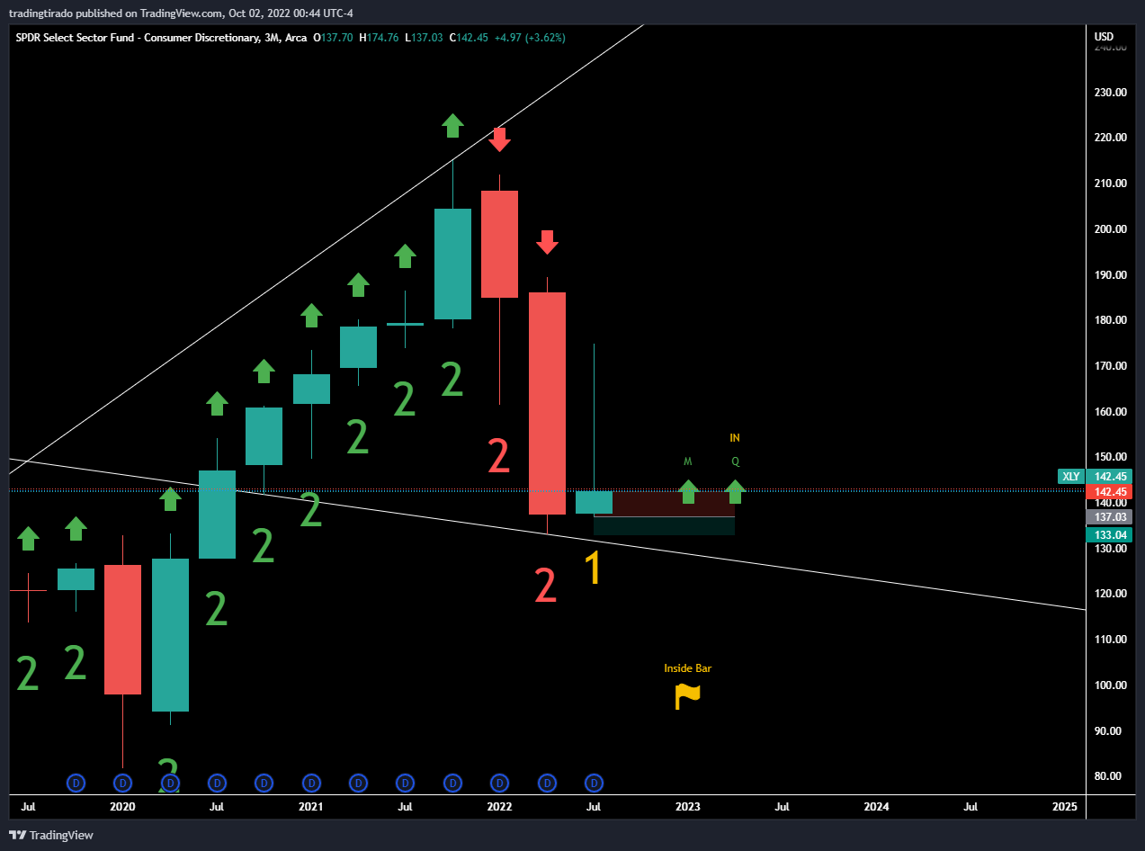The width and height of the screenshot is (1145, 851).
Task: Click the dividend D marker above the 2021 label
Action: pos(311,783)
